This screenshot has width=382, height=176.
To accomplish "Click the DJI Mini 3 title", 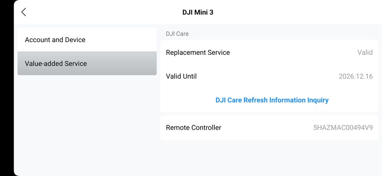I will 198,12.
